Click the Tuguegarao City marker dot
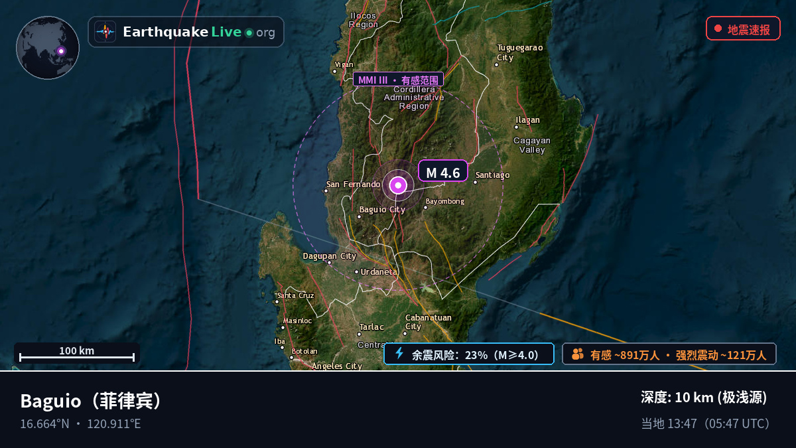The height and width of the screenshot is (448, 796). [x=496, y=65]
